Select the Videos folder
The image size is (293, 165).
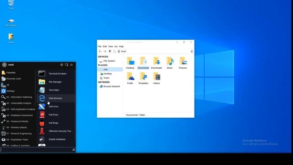[x=157, y=78]
